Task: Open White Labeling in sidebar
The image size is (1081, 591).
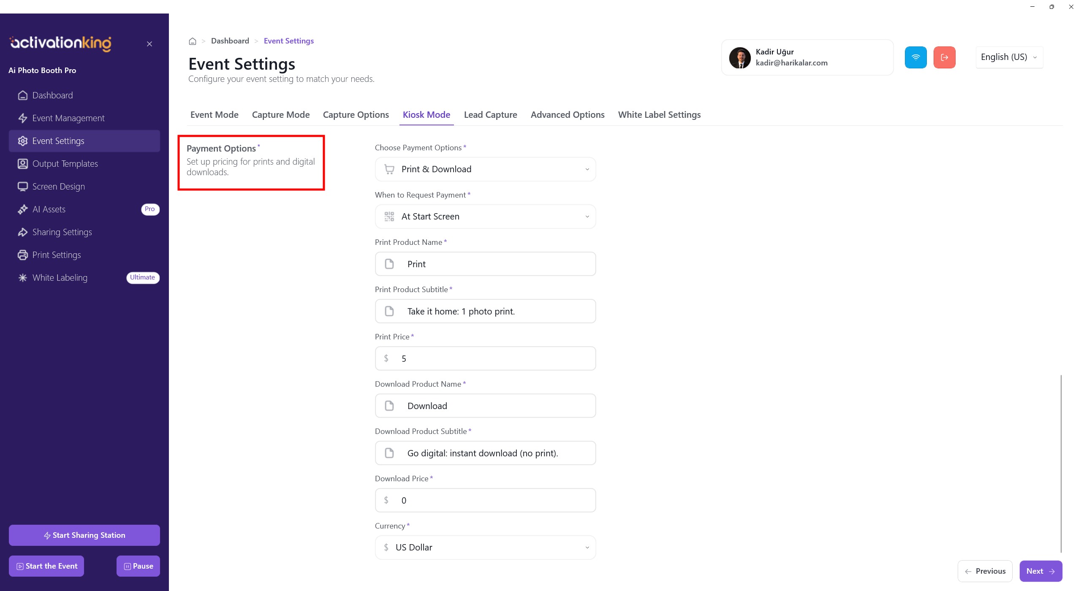Action: pyautogui.click(x=60, y=278)
